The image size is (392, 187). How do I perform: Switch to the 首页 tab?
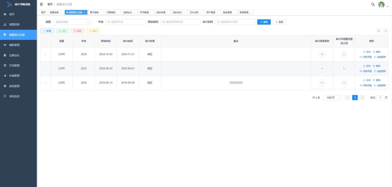[x=43, y=12]
